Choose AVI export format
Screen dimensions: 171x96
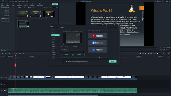pos(53,41)
